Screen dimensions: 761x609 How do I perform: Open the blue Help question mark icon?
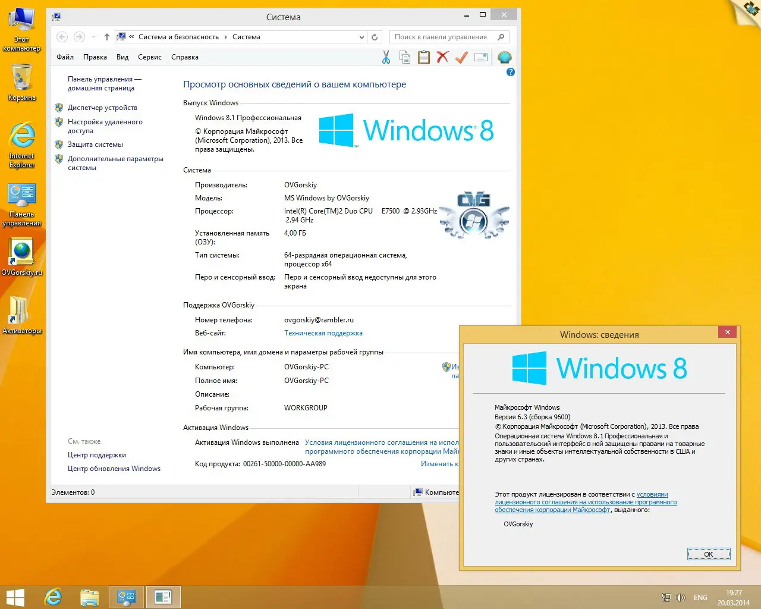coord(510,72)
